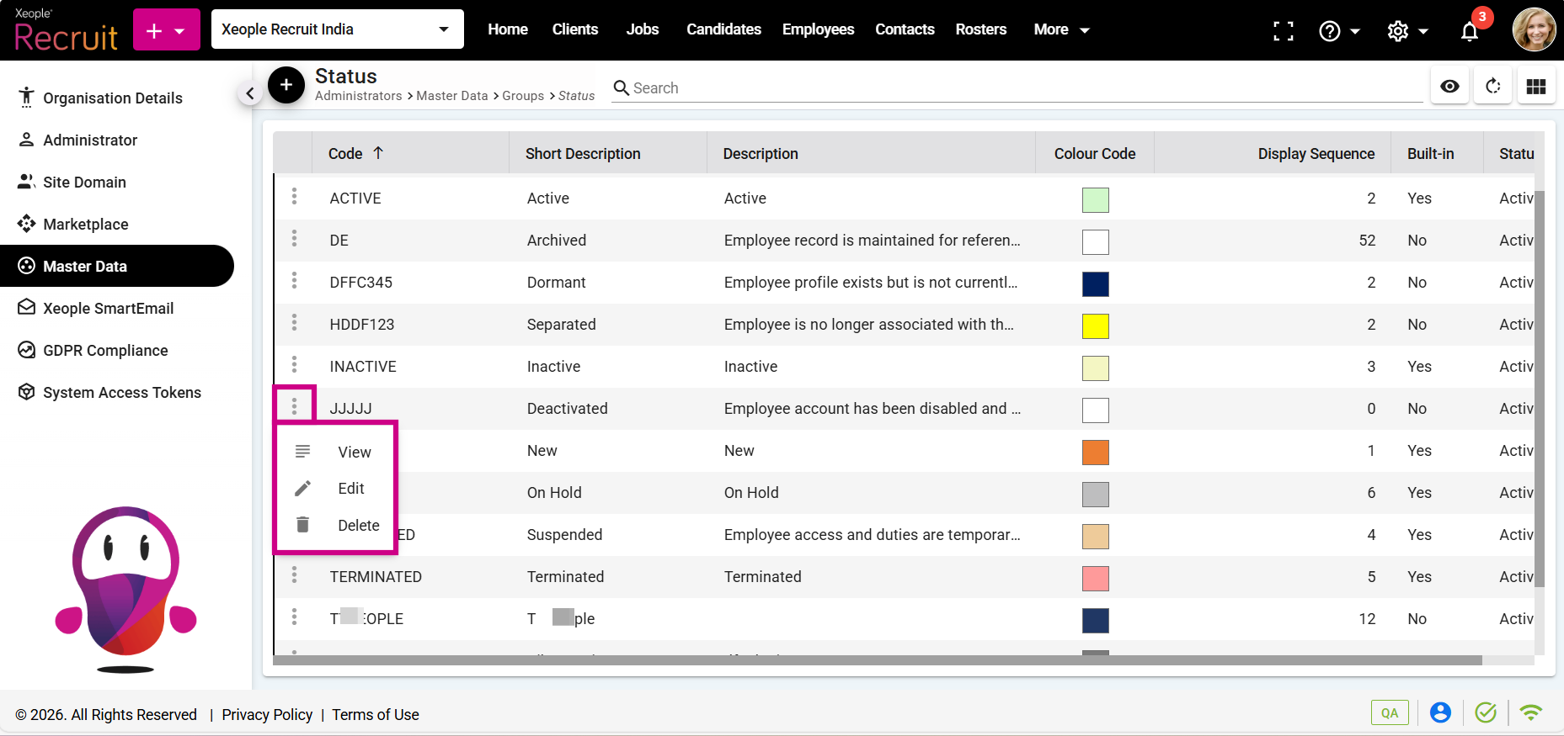The image size is (1564, 736).
Task: Open the three-dot menu for ACTIVE row
Action: coord(294,197)
